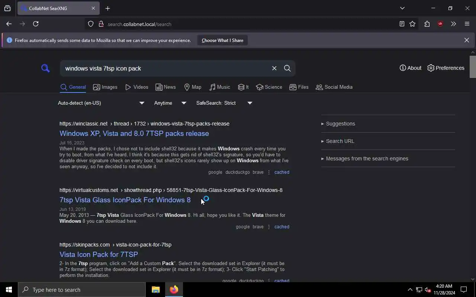The height and width of the screenshot is (297, 476).
Task: Click the taskbar search box
Action: (x=82, y=290)
